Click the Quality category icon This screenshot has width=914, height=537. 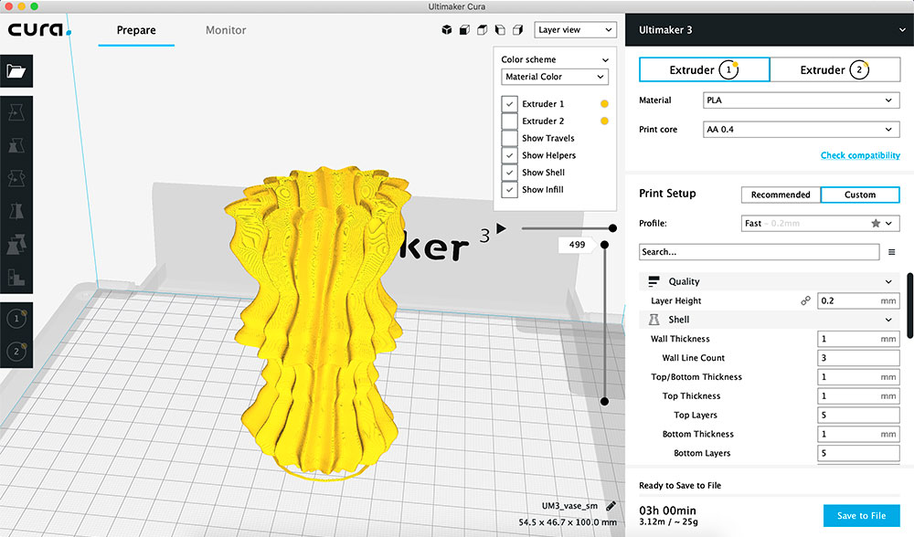(x=654, y=281)
